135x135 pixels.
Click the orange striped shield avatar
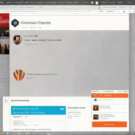coord(19,75)
